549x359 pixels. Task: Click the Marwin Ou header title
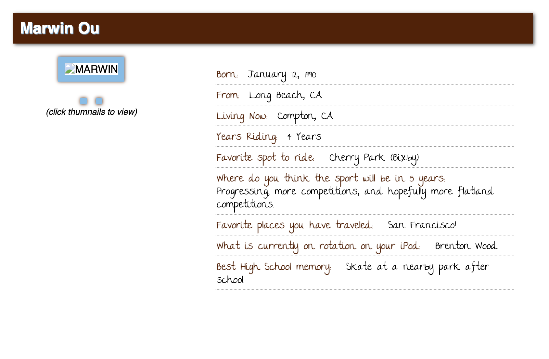[x=60, y=28]
